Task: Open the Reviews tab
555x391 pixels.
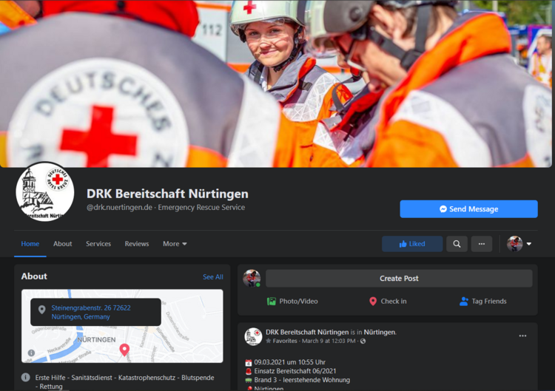Action: [137, 244]
